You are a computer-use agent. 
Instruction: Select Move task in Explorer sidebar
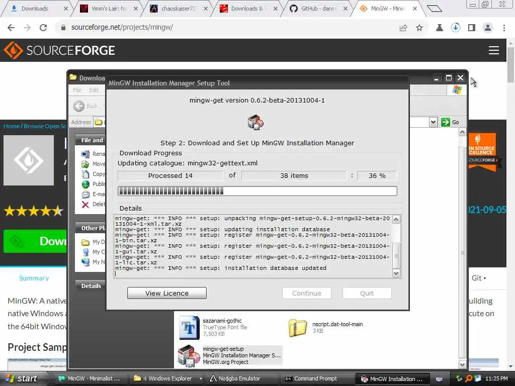94,164
